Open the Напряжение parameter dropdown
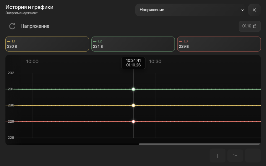The height and width of the screenshot is (166, 266). [x=191, y=10]
